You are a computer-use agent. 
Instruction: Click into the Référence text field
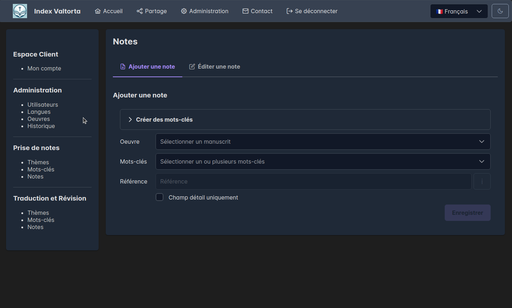tap(313, 181)
